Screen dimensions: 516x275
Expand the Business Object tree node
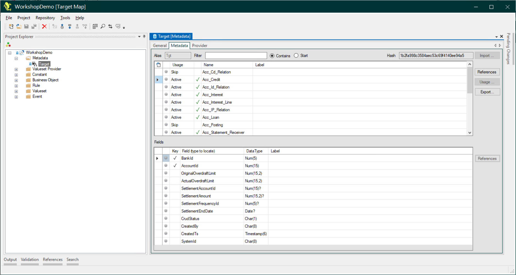16,80
